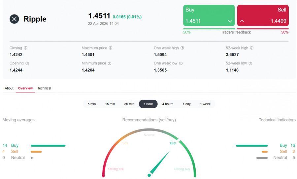
Task: Open the Opening price help icon
Action: point(27,63)
